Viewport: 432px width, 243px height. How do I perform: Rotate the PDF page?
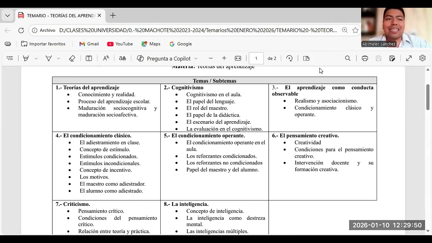coord(289,58)
